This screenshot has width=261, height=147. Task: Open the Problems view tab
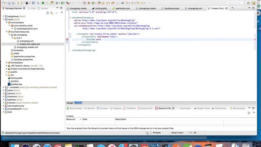coord(130,108)
